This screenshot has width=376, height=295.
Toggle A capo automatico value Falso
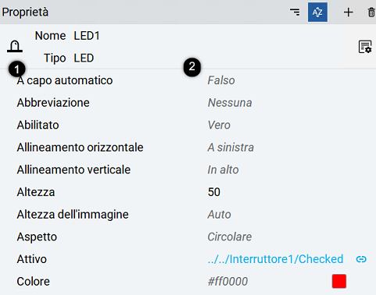(221, 80)
